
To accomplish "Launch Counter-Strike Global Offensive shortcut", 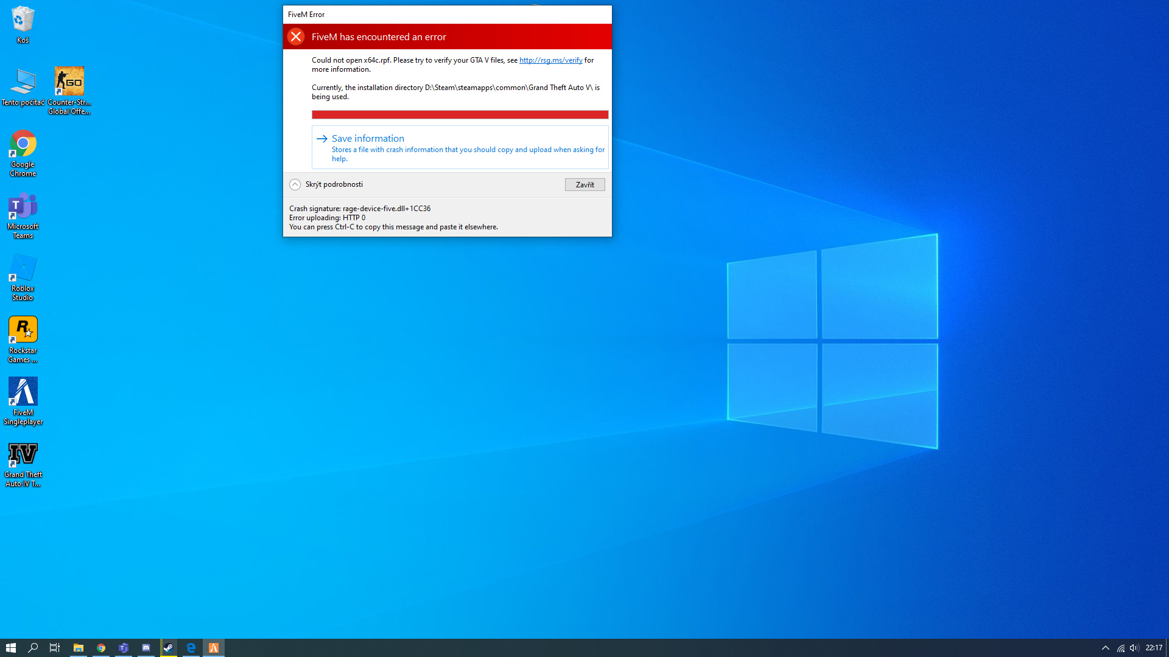I will tap(69, 91).
